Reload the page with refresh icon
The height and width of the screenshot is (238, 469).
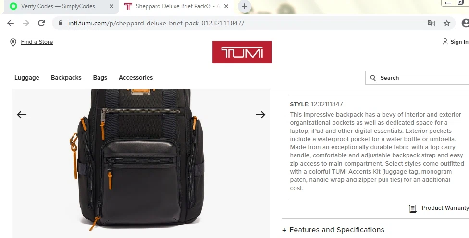click(x=41, y=23)
